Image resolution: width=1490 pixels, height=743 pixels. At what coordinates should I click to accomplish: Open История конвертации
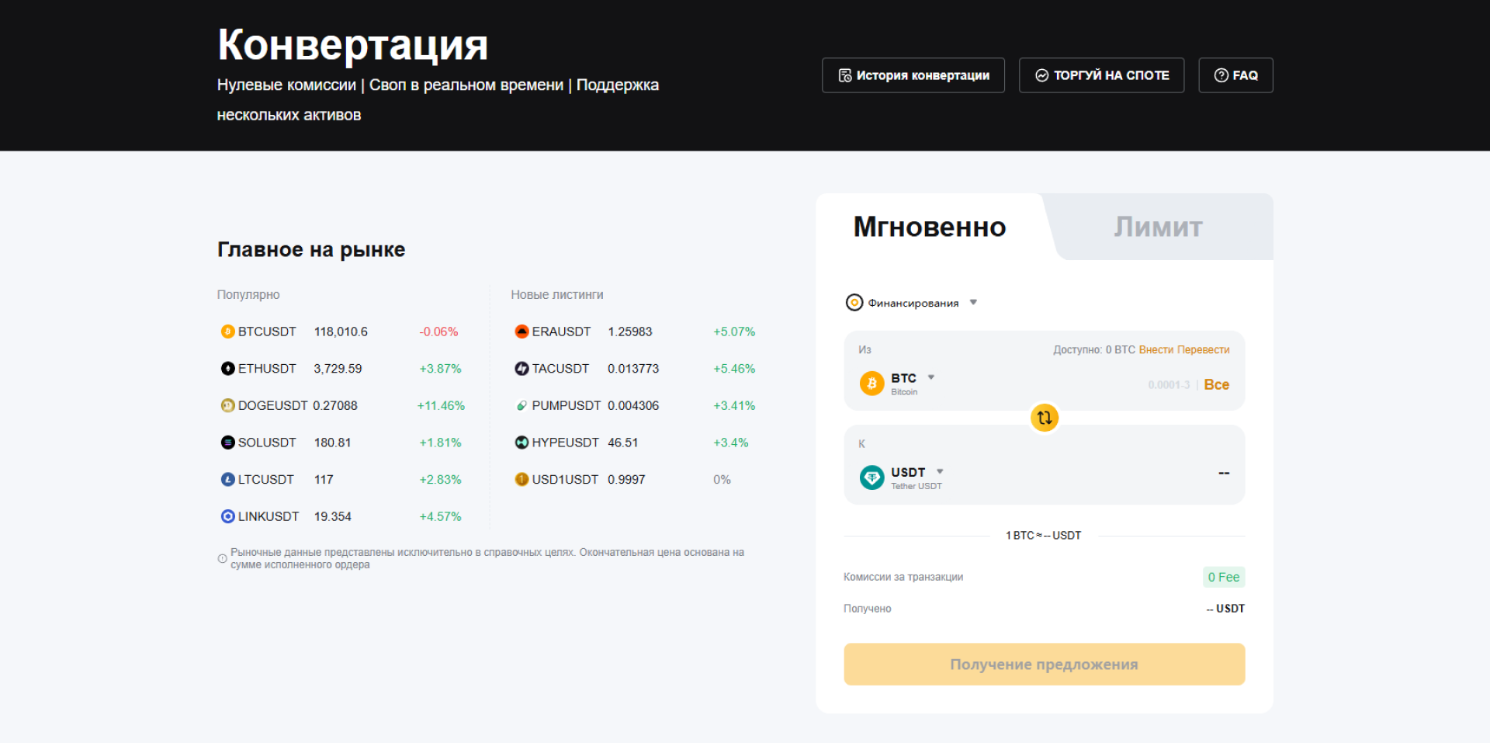tap(913, 75)
